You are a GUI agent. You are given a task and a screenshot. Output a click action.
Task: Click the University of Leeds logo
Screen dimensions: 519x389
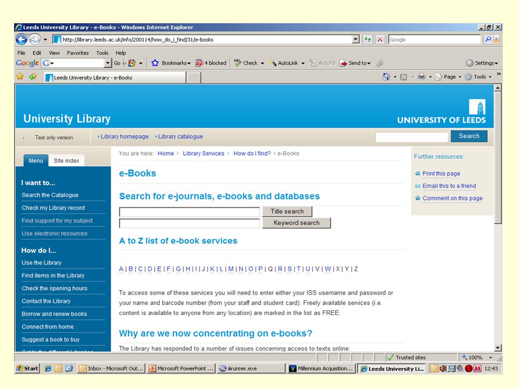pyautogui.click(x=442, y=111)
